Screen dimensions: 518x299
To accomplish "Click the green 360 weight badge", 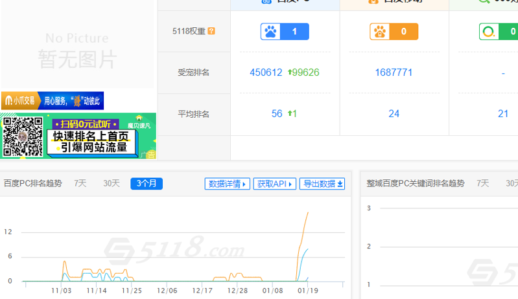I will (x=499, y=31).
